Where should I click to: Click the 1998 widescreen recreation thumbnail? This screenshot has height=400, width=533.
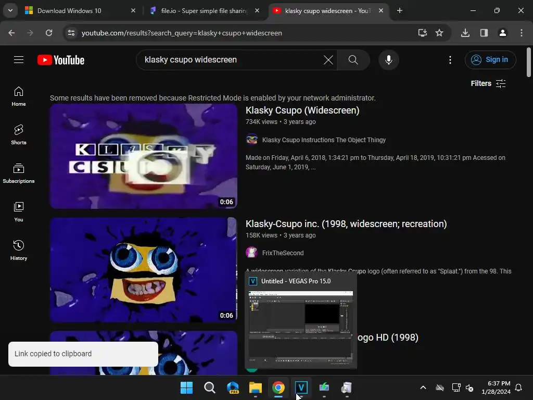pyautogui.click(x=144, y=270)
